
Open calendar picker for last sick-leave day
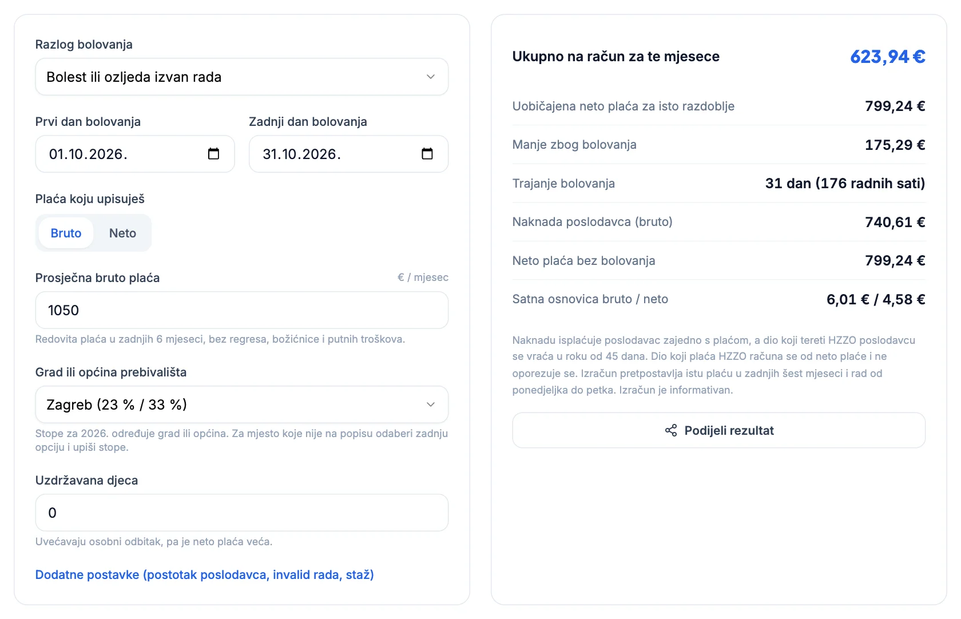tap(427, 154)
